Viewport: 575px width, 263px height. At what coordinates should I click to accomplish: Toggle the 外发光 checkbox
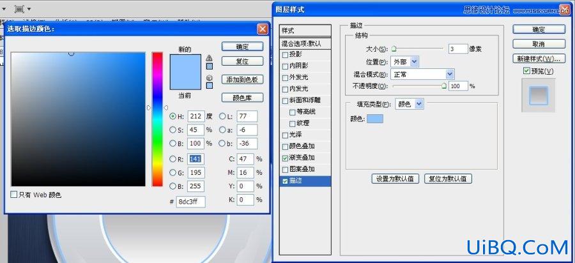pyautogui.click(x=286, y=78)
